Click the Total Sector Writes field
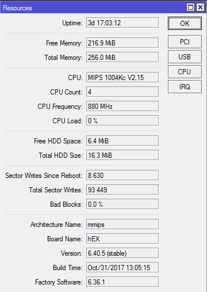The image size is (207, 292). click(122, 189)
